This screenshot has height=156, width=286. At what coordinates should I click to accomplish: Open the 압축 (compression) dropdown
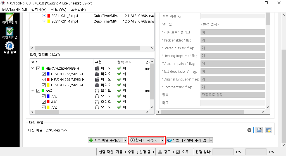point(233,95)
